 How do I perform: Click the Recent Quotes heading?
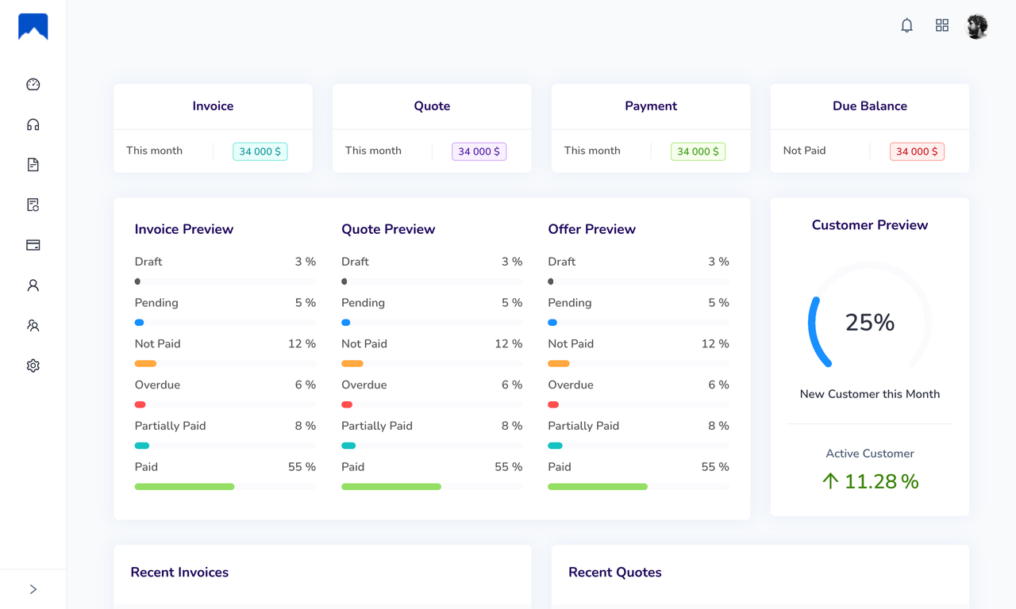pyautogui.click(x=615, y=573)
